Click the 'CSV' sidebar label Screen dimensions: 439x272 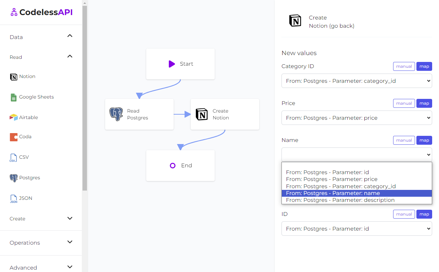[24, 157]
